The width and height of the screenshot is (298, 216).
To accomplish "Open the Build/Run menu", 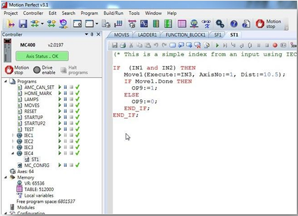I will point(113,13).
